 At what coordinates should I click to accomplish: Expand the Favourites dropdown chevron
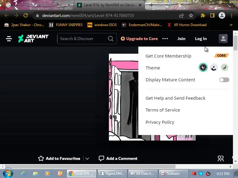[87, 159]
